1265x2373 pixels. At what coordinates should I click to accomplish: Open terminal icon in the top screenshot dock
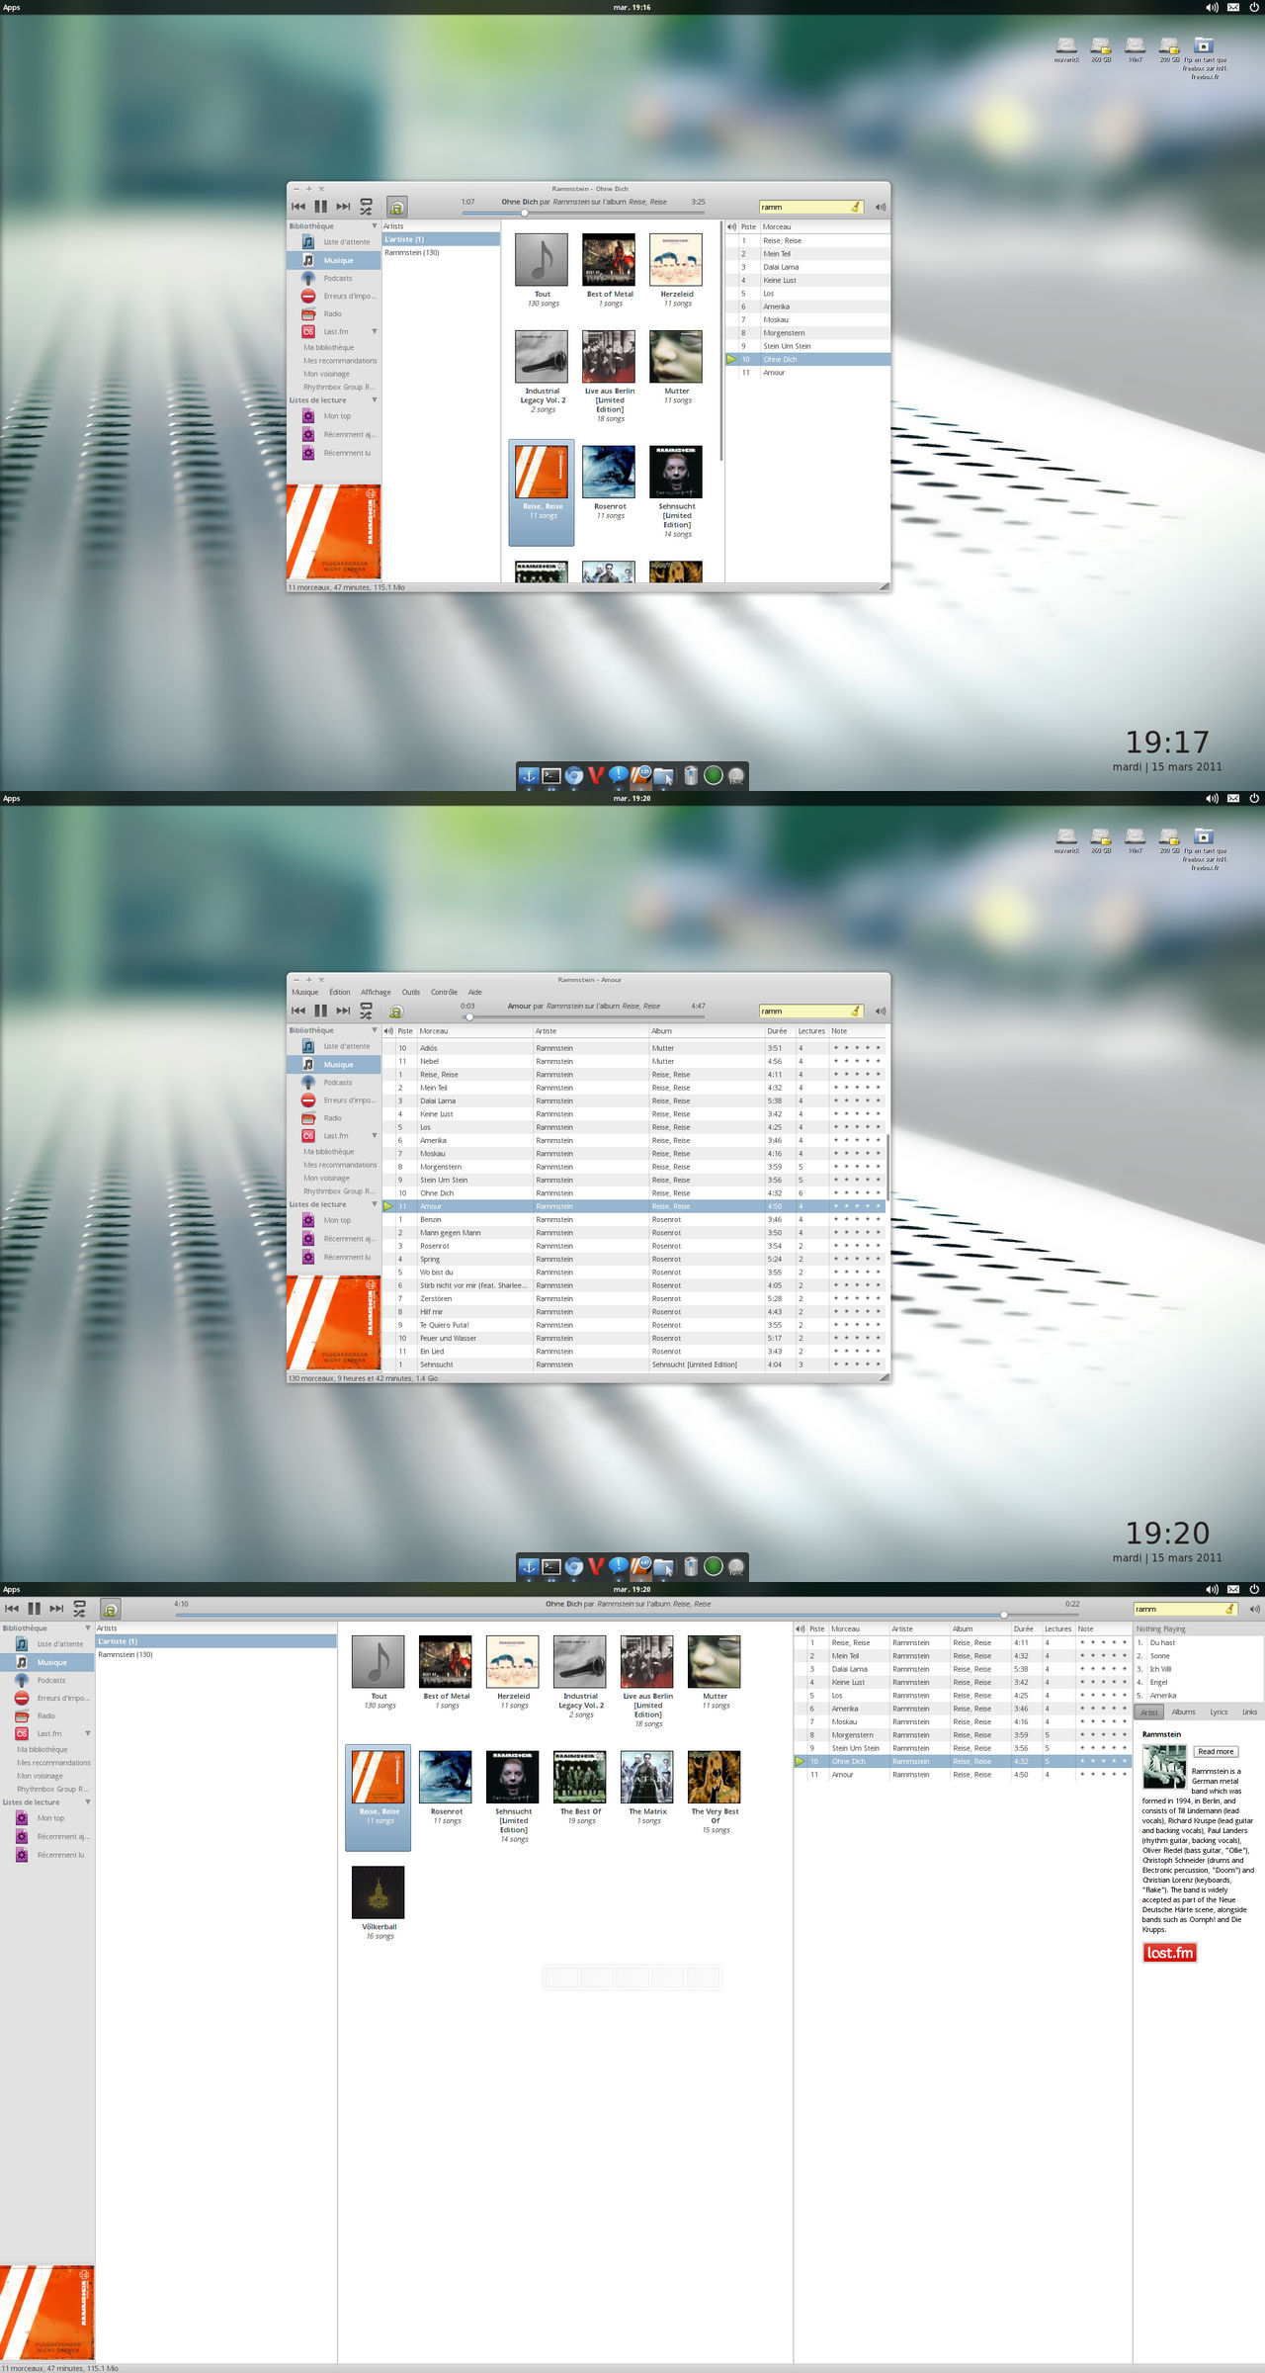[551, 776]
